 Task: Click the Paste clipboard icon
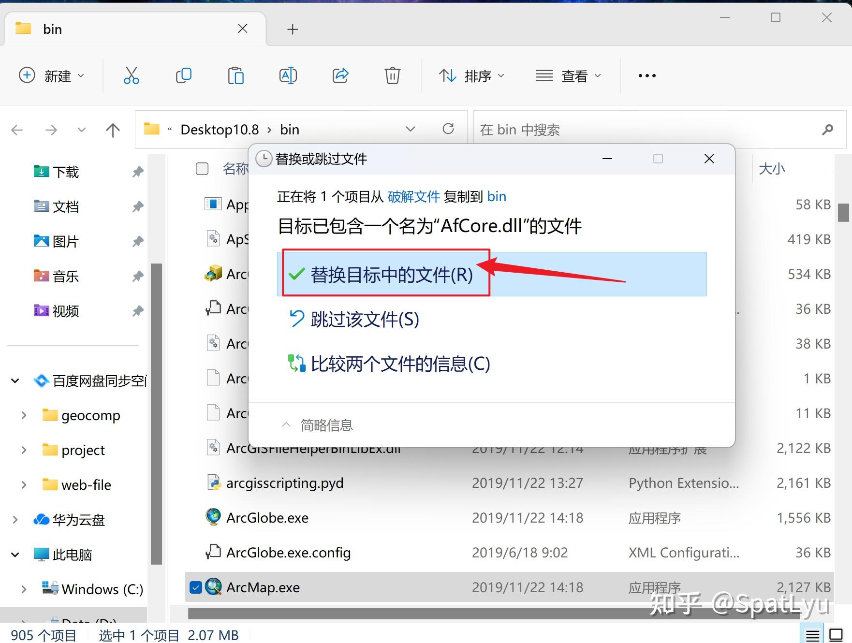point(235,75)
